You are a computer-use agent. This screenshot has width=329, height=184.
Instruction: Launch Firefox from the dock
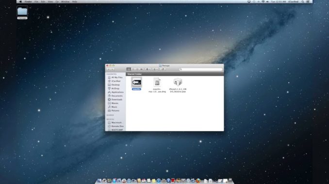198,181
